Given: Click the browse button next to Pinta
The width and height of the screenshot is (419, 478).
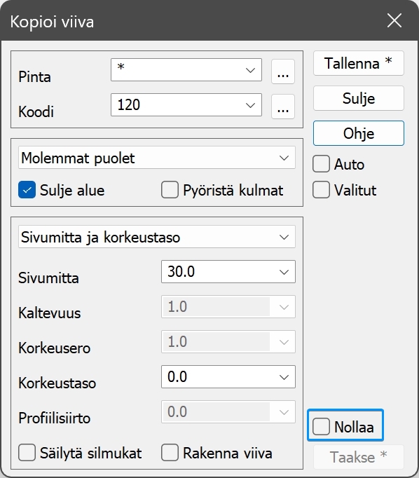Looking at the screenshot, I should (x=283, y=71).
